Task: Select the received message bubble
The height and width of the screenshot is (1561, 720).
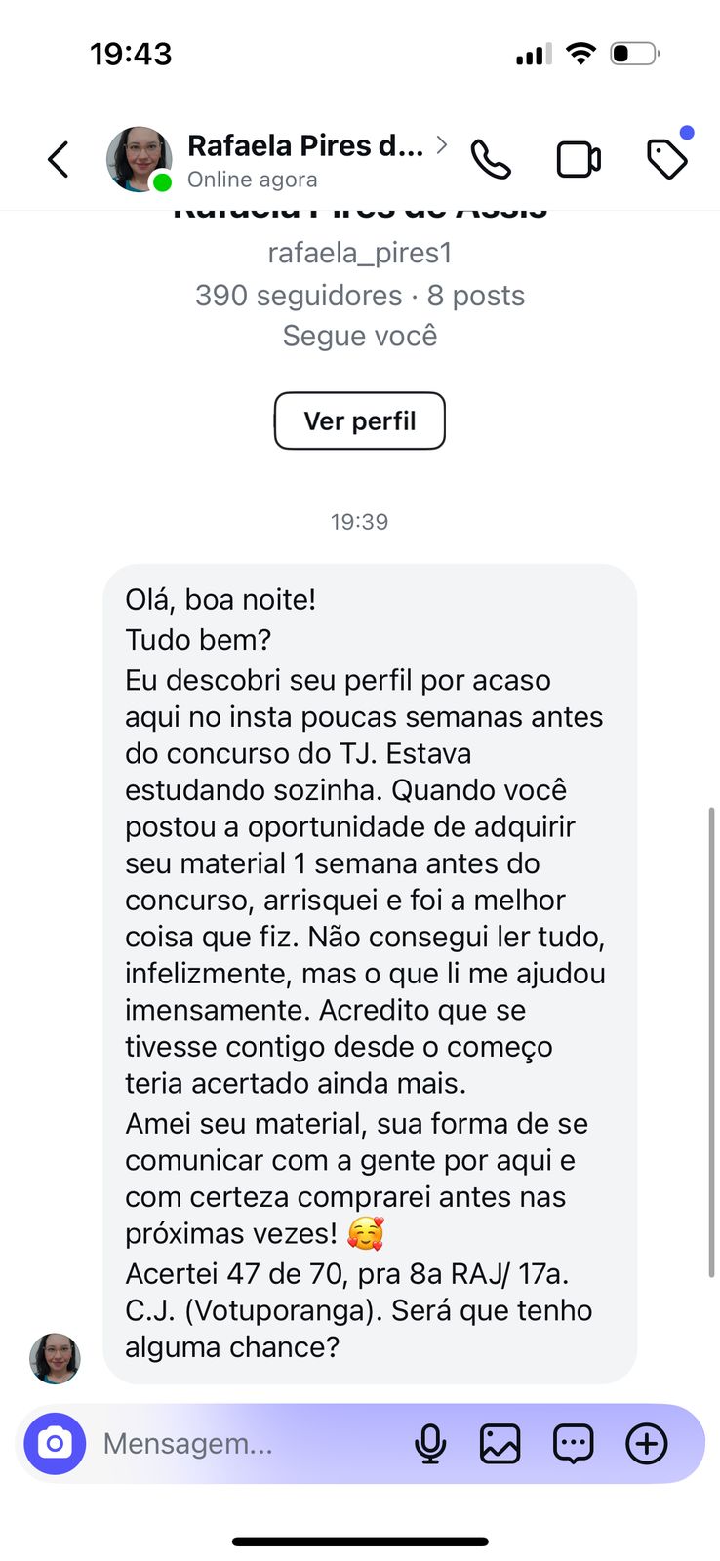Action: [x=369, y=973]
